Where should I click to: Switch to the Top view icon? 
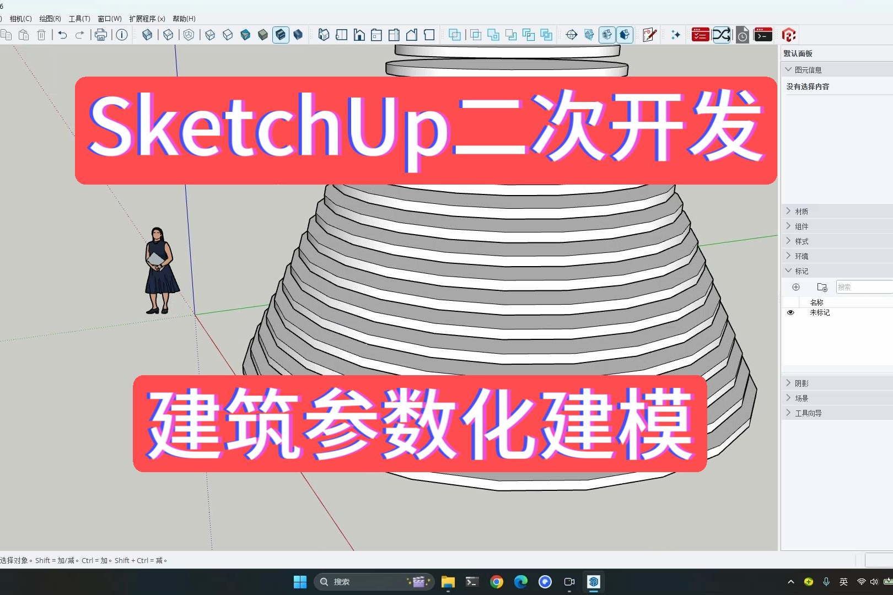341,35
